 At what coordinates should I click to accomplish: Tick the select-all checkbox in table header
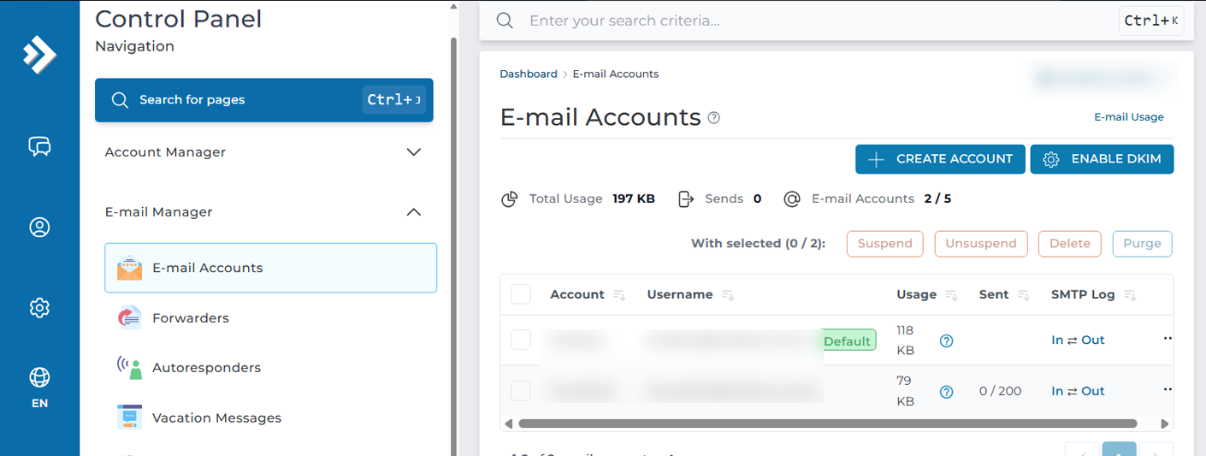point(521,294)
